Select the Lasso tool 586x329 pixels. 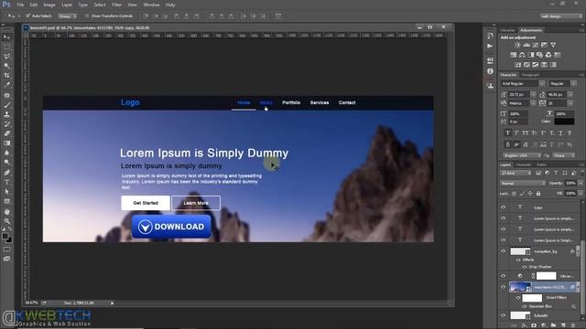tap(6, 57)
